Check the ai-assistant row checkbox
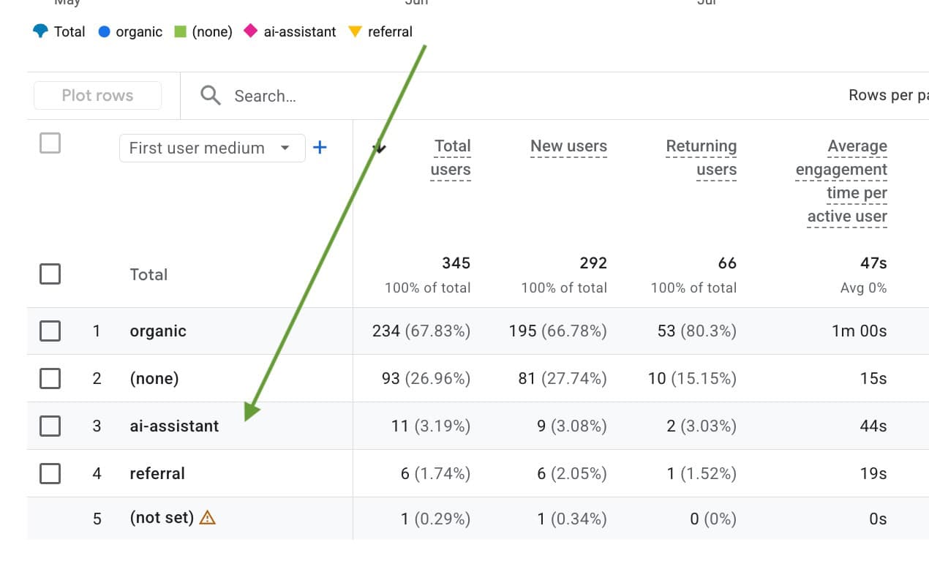Screen dimensions: 929x561 (50, 426)
